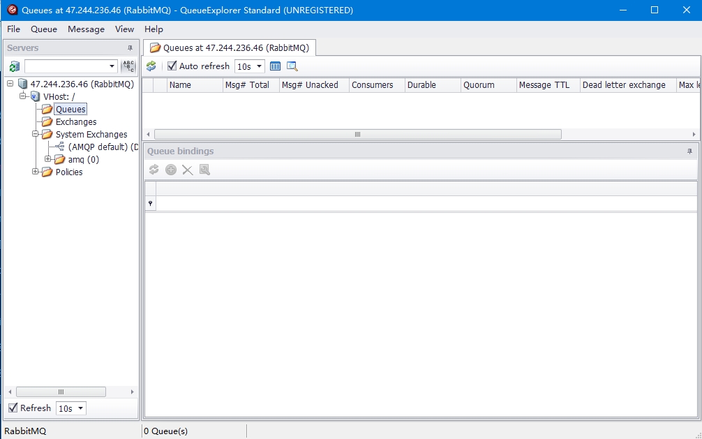Open the column chooser icon
Screen dimensions: 702x439
[275, 66]
